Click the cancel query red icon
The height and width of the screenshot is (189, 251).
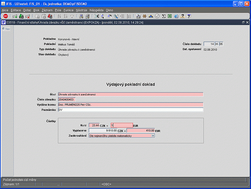50,16
